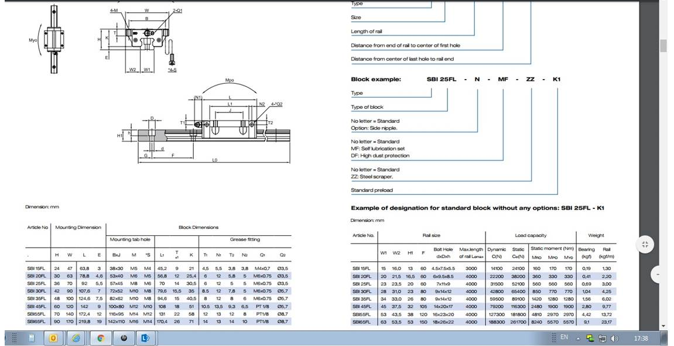The width and height of the screenshot is (674, 346).
Task: Click the clock showing 17:38
Action: (641, 339)
